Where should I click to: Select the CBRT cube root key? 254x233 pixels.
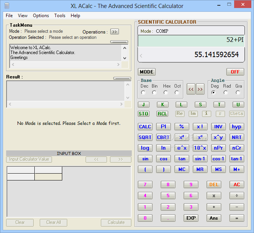[x=163, y=137]
